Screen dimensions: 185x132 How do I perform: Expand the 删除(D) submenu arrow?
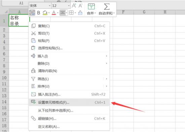point(107,63)
